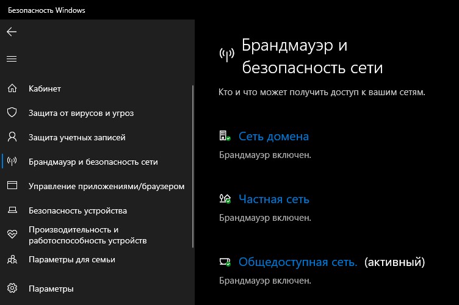Click the (активный) label
Image resolution: width=459 pixels, height=305 pixels.
tap(394, 262)
